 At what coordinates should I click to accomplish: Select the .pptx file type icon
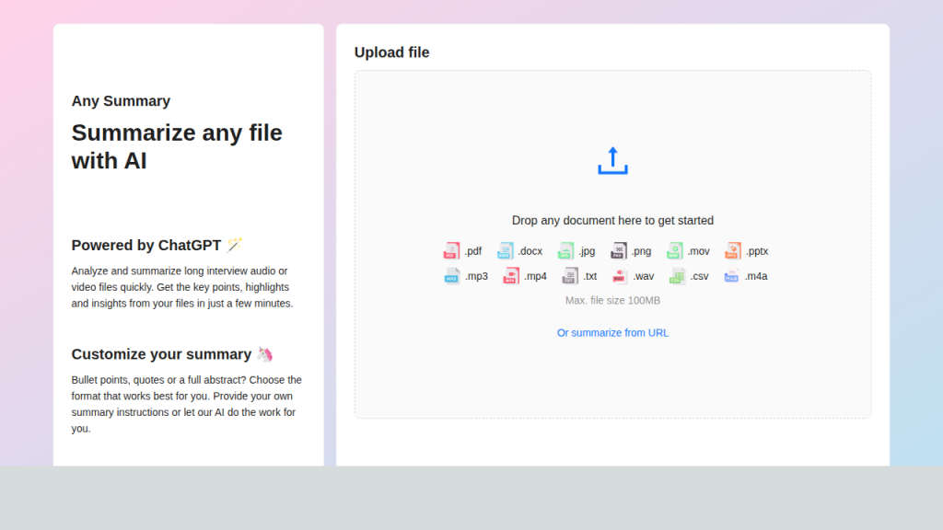733,251
